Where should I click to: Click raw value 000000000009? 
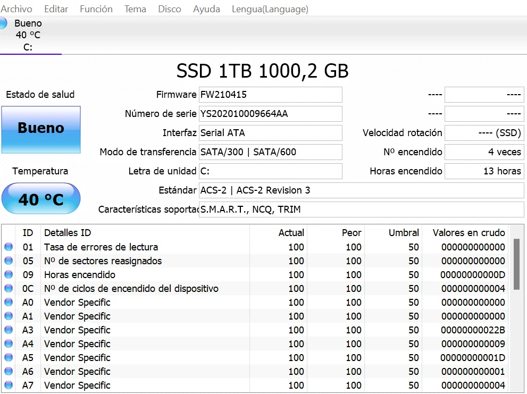click(x=473, y=343)
